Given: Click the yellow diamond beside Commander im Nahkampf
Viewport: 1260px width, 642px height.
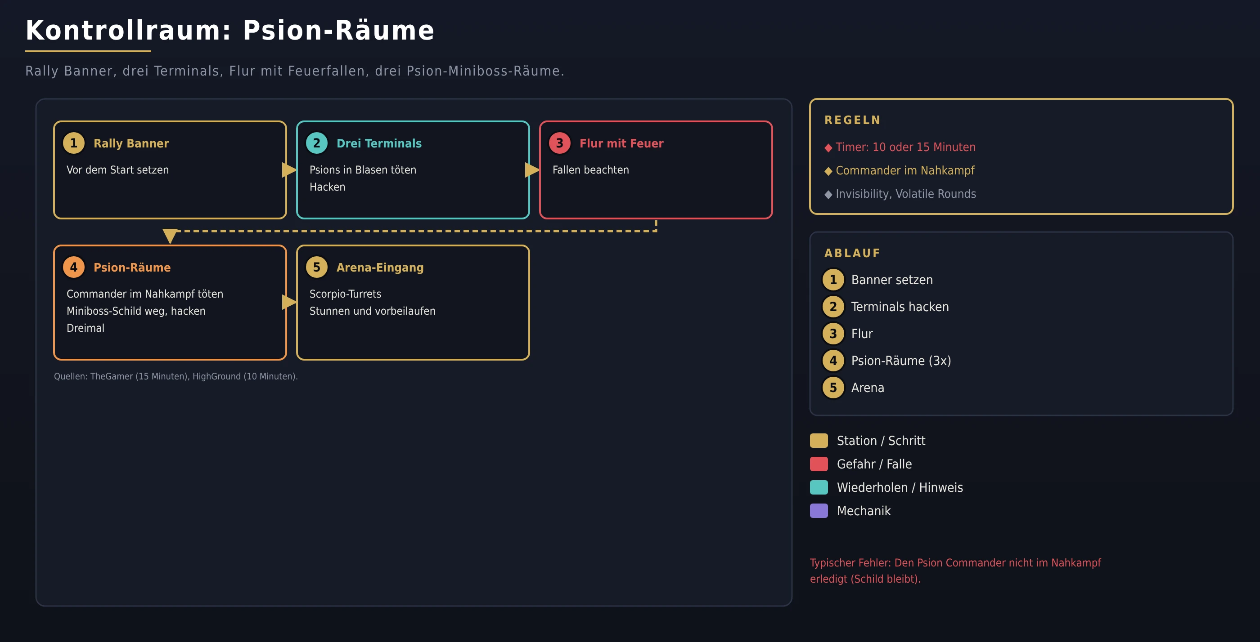Looking at the screenshot, I should (x=828, y=171).
